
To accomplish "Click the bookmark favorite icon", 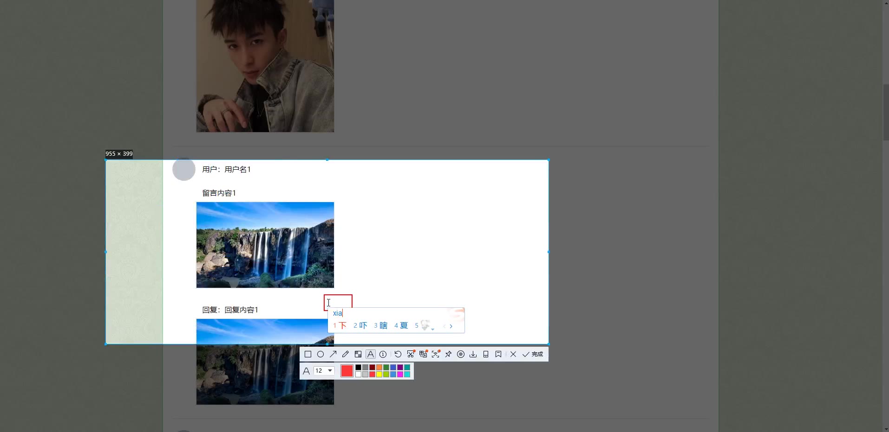I will coord(498,354).
